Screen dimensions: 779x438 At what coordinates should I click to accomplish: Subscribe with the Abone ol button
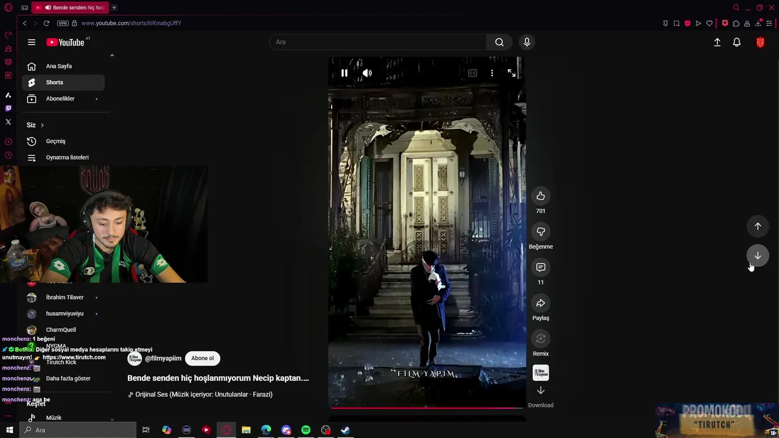(x=203, y=358)
